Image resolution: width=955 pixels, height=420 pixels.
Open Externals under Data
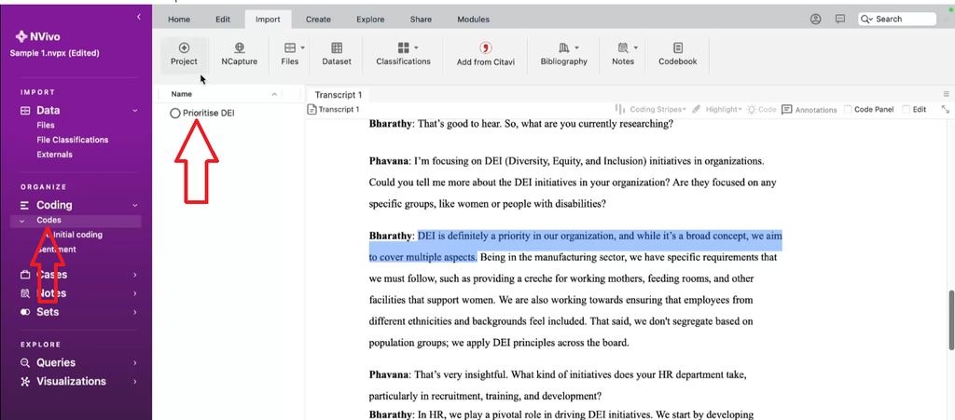pyautogui.click(x=55, y=155)
